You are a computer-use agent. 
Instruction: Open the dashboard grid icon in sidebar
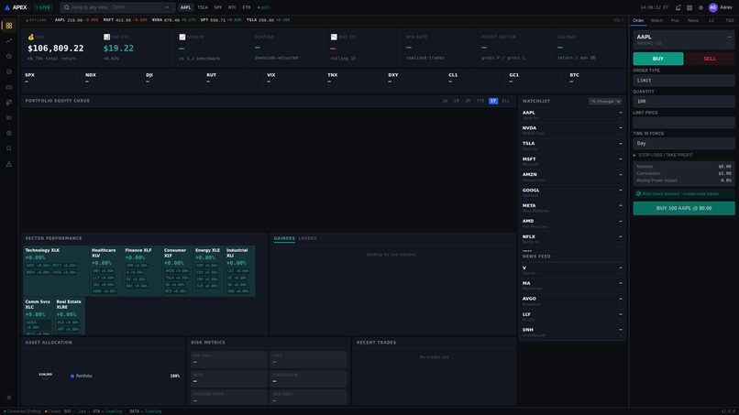(x=9, y=26)
